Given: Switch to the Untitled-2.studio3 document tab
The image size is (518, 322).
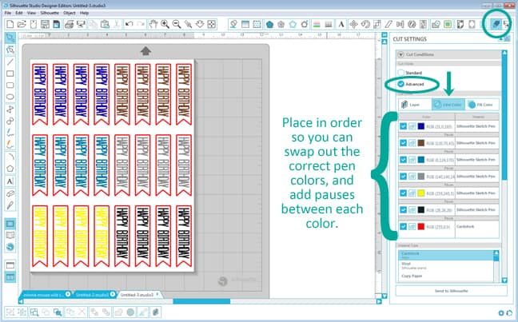Looking at the screenshot, I should 93,294.
